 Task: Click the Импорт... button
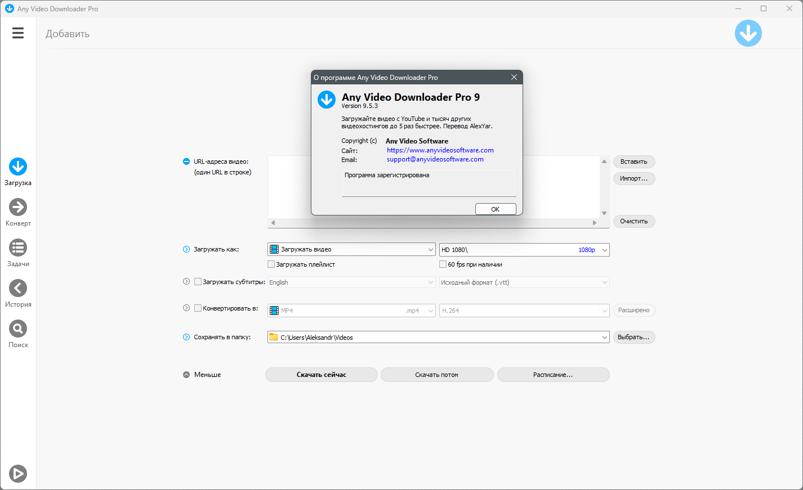pyautogui.click(x=634, y=178)
